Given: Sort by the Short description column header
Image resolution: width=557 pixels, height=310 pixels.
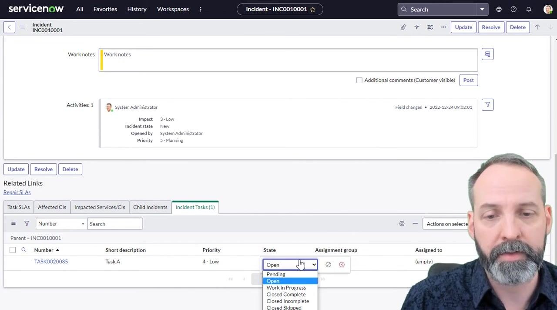Looking at the screenshot, I should 125,250.
